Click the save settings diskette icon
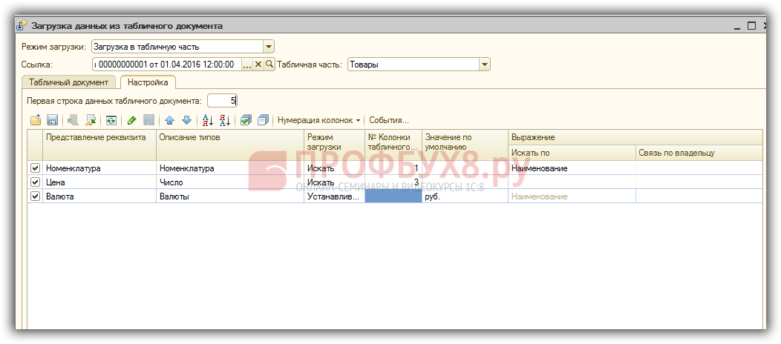781x344 pixels. click(53, 120)
